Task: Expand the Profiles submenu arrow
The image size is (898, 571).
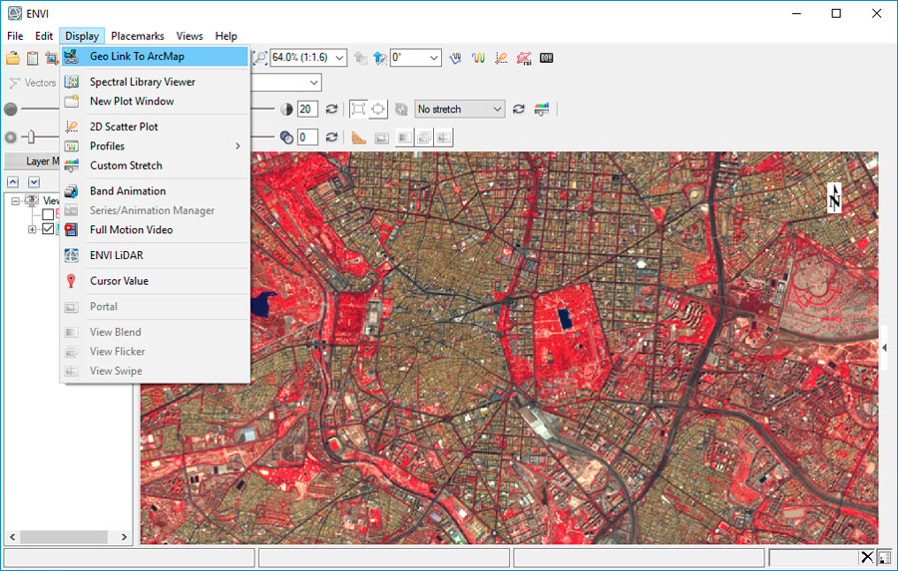Action: [237, 145]
